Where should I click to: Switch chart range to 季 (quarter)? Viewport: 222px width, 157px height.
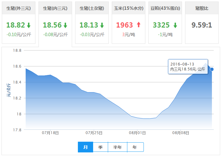[x=100, y=147]
